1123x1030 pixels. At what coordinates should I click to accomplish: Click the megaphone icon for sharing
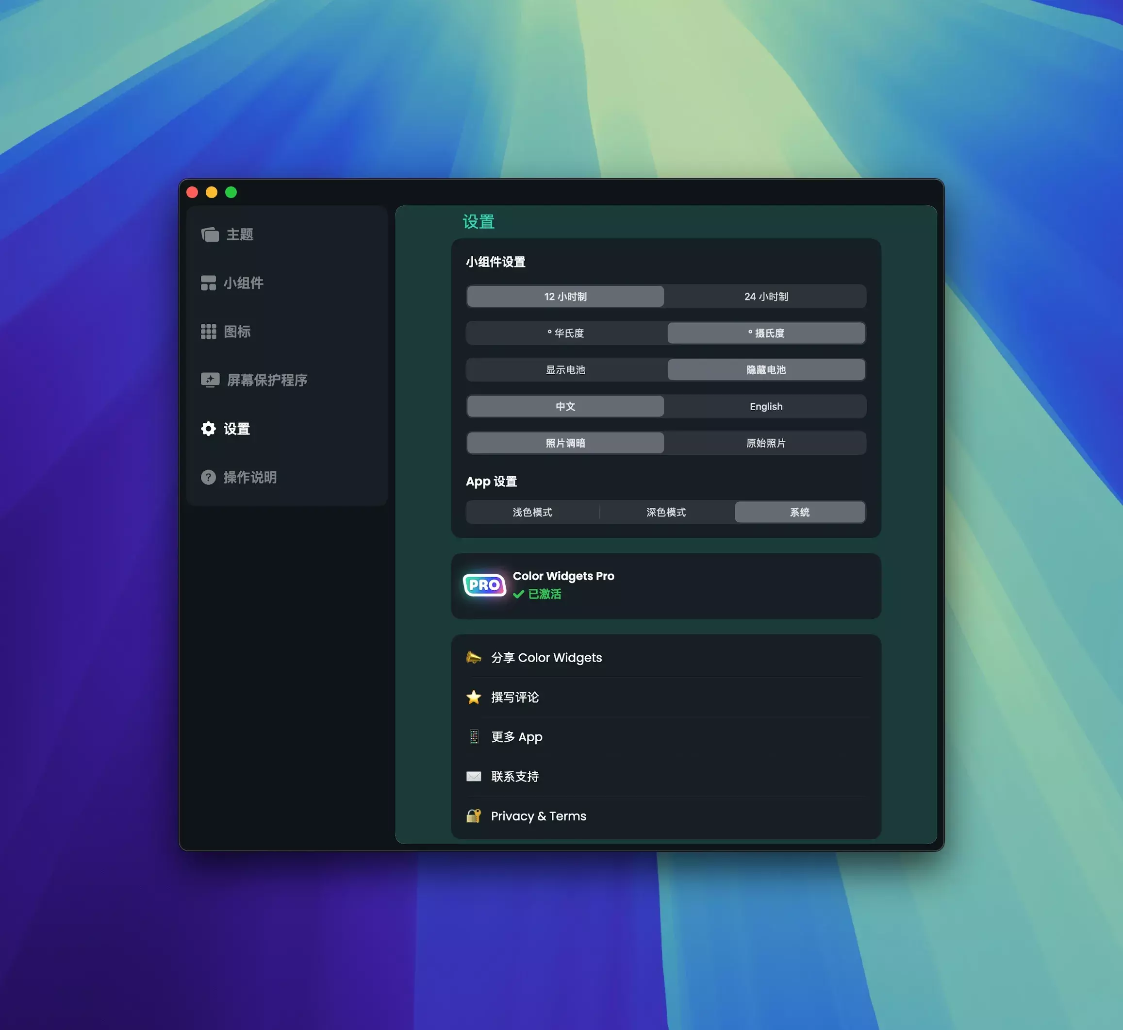(x=473, y=658)
